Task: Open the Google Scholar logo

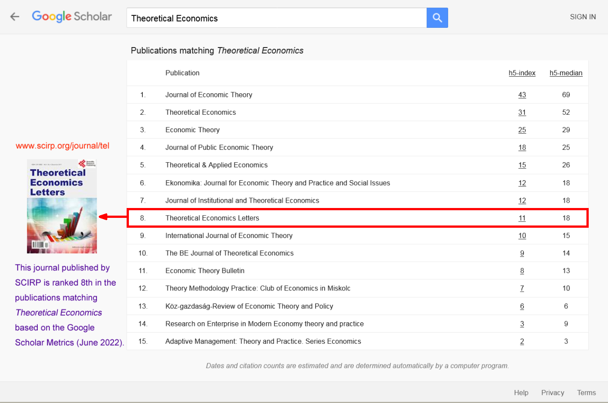Action: click(x=72, y=16)
